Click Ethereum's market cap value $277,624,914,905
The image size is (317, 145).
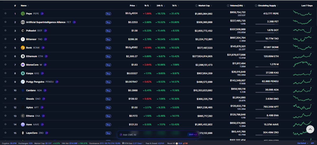202,56
